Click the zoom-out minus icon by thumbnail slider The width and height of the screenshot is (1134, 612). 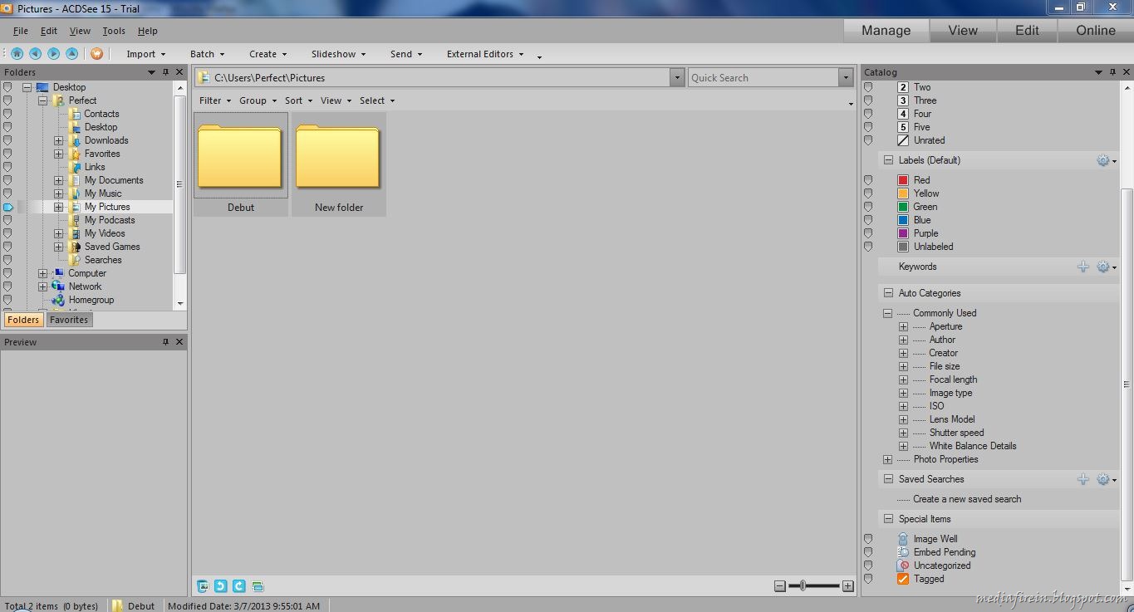[x=779, y=586]
